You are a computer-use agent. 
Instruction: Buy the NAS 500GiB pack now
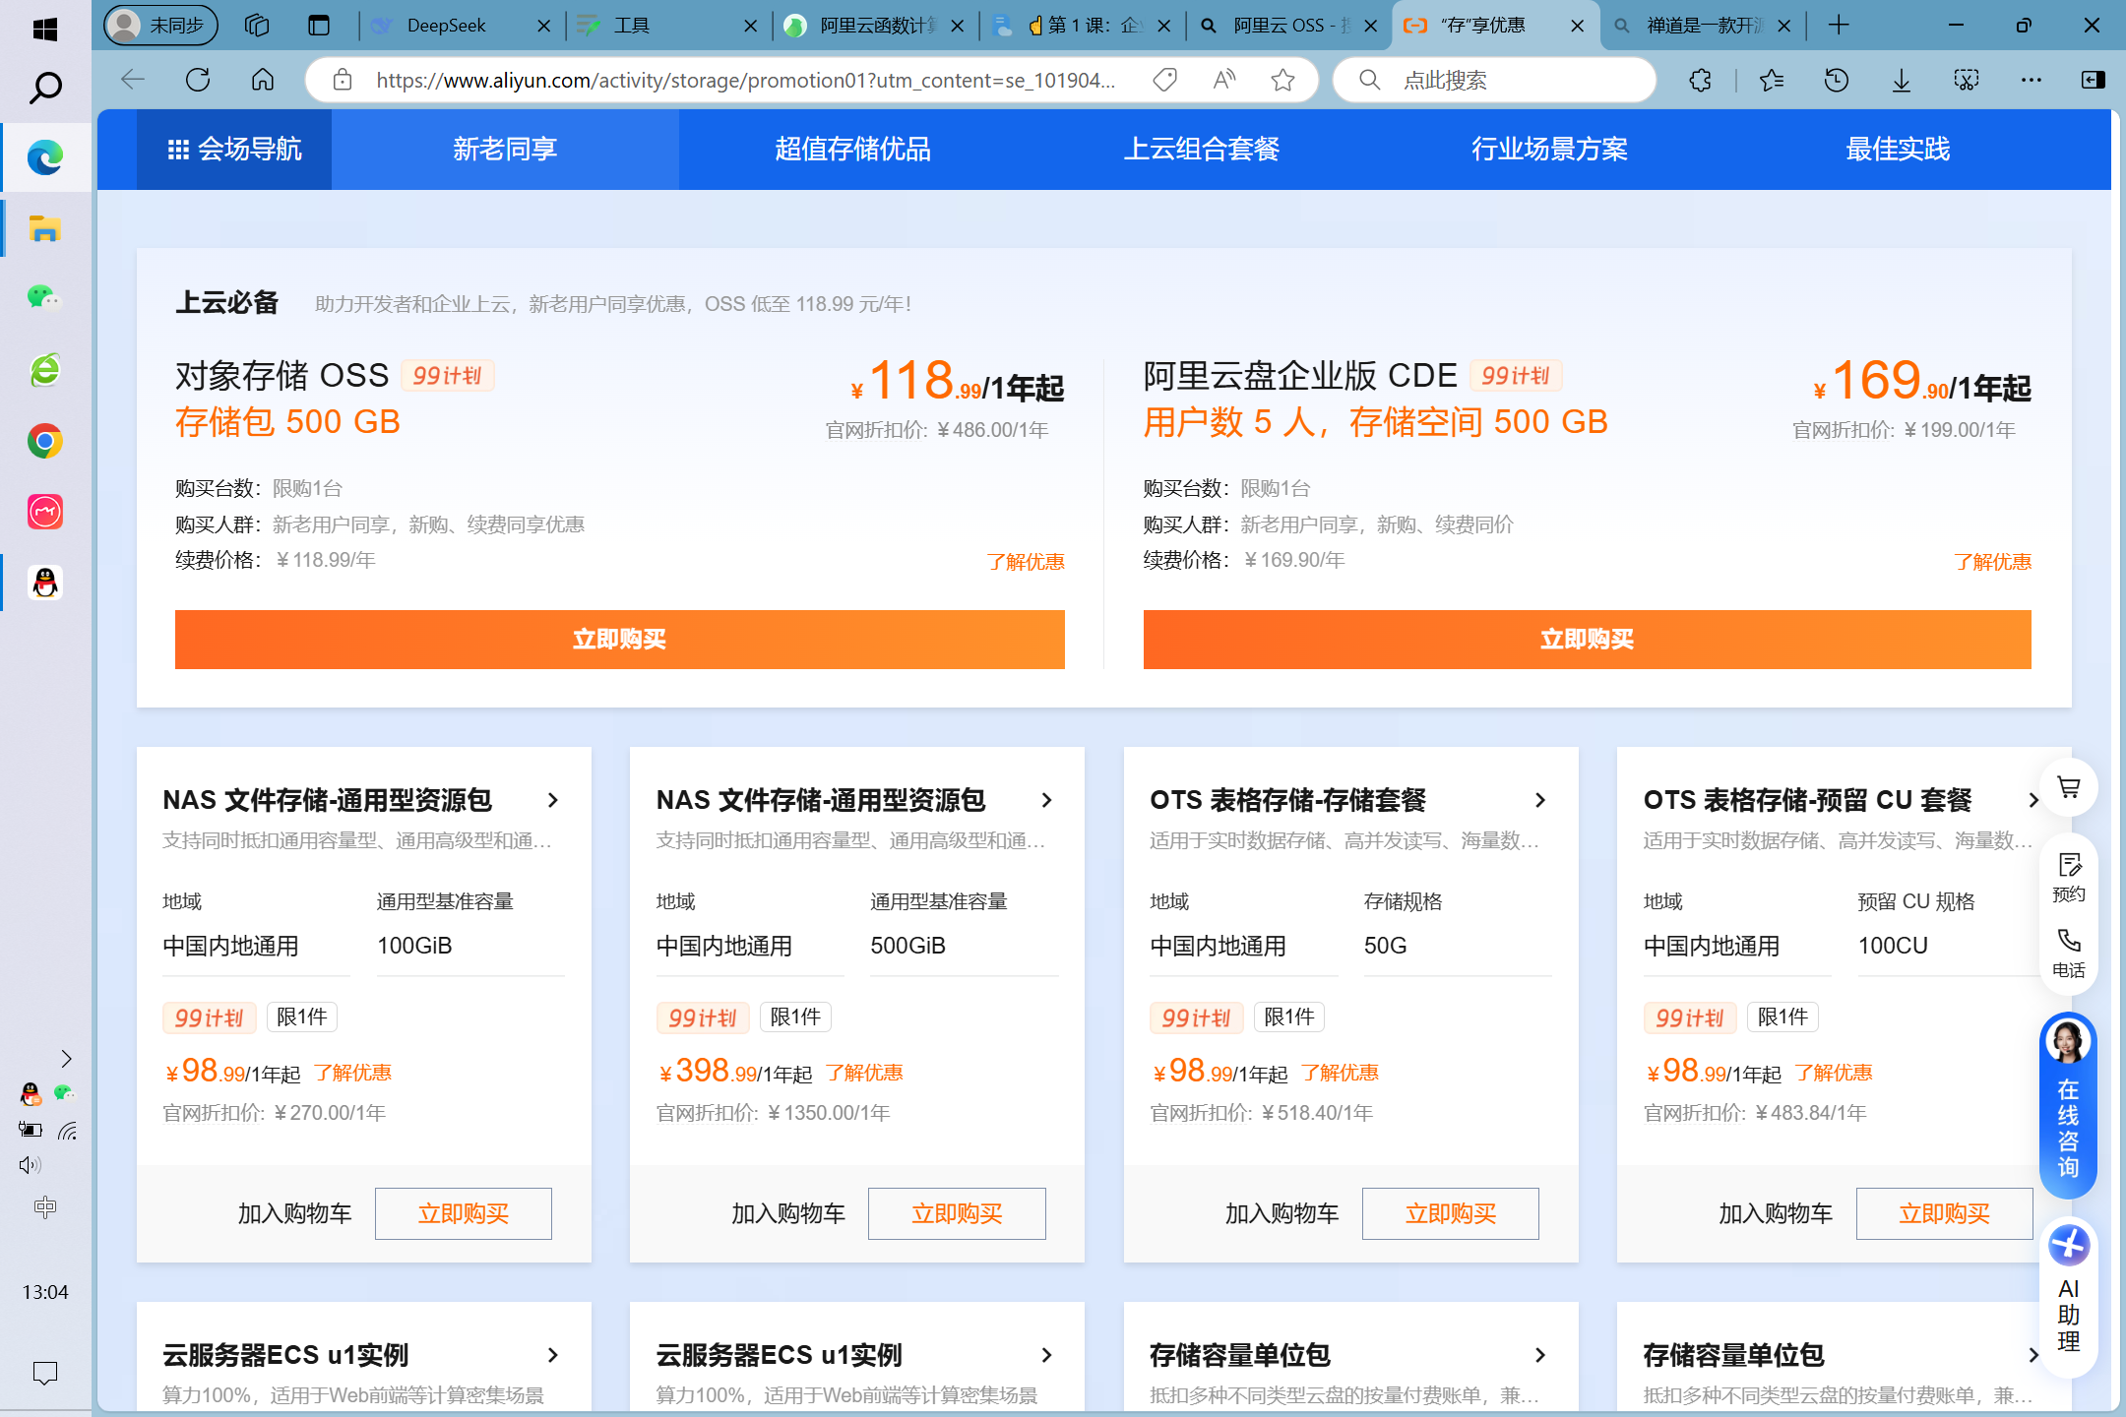tap(957, 1213)
